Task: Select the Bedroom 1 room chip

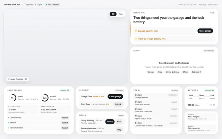Action: [x=196, y=72]
